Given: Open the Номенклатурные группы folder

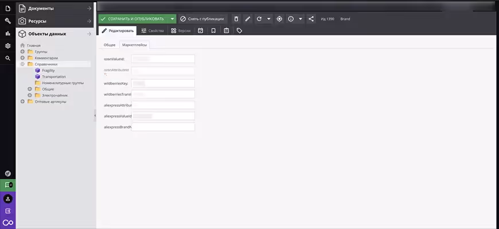Looking at the screenshot, I should (x=63, y=83).
